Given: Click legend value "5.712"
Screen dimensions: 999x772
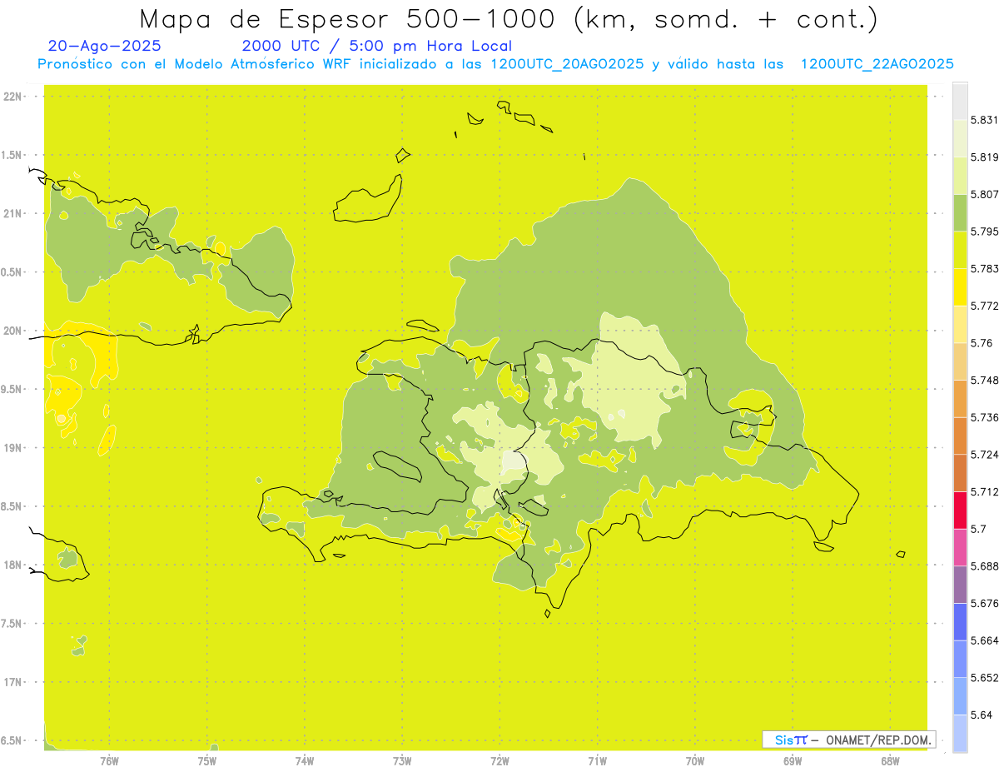Looking at the screenshot, I should click(986, 491).
